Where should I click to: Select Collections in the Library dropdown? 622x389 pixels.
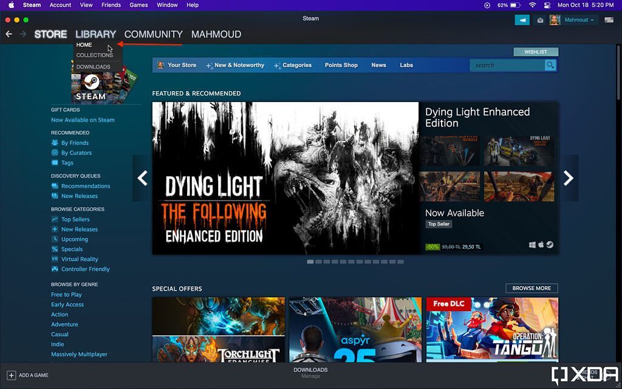coord(94,55)
